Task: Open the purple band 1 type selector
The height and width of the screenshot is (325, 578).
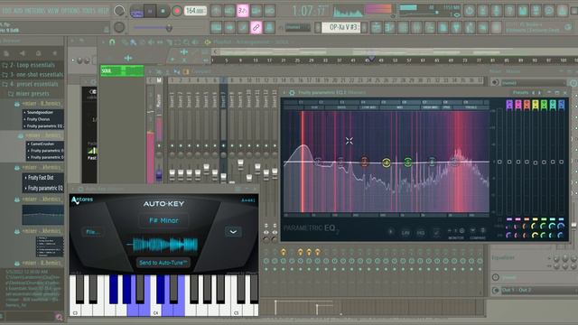Action: point(509,105)
